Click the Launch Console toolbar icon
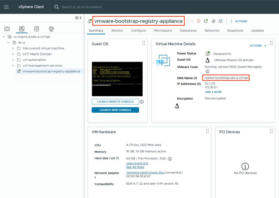The image size is (279, 198). point(206,21)
